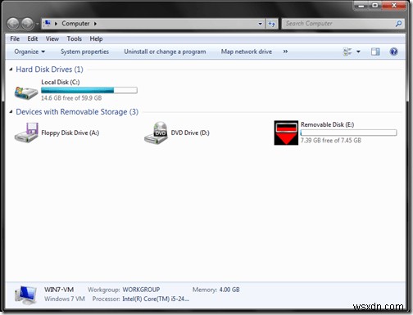Collapse the Hard Disk Drives group triangle
413x315 pixels.
11,70
